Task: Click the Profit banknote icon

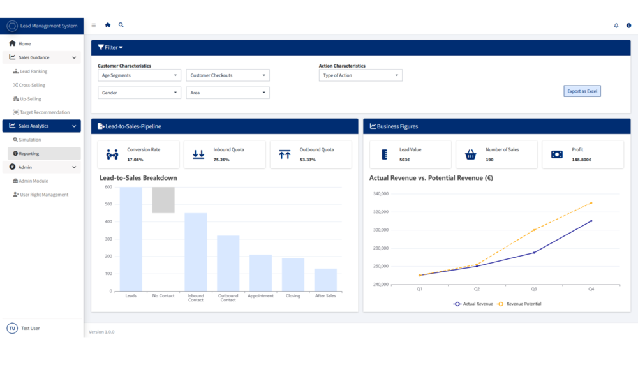Action: point(556,154)
